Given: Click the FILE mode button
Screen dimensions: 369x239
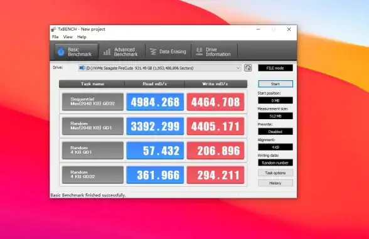Looking at the screenshot, I should (275, 68).
